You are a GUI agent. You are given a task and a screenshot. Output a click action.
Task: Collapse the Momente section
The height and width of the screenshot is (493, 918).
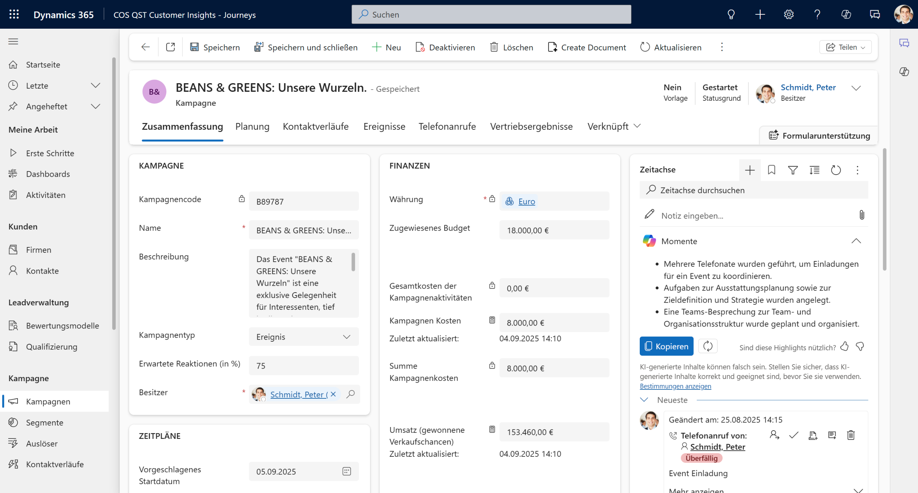pos(856,241)
